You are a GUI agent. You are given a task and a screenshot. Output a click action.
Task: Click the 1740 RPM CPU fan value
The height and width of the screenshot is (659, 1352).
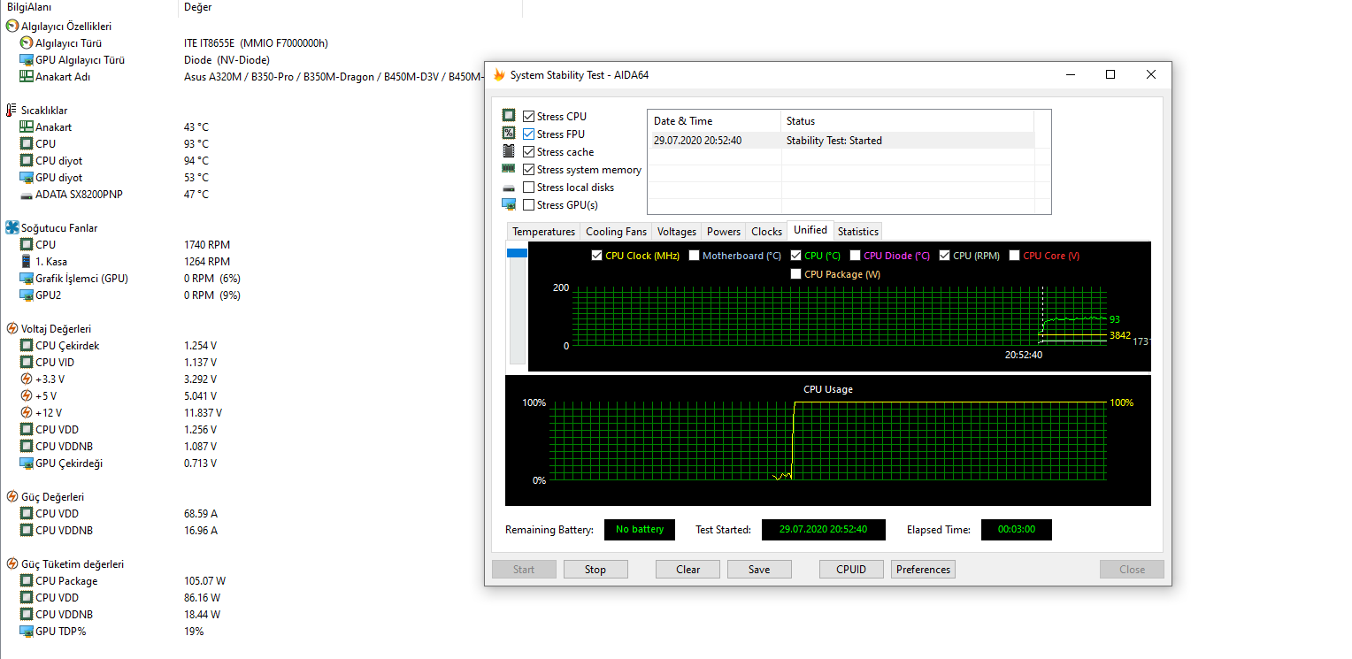[207, 245]
